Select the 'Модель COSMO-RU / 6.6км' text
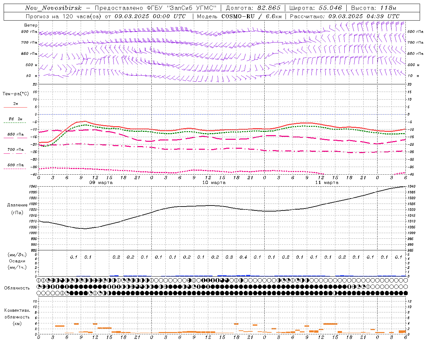 coord(239,16)
